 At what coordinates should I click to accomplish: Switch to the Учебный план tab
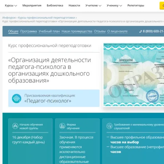pyautogui.click(x=49, y=31)
